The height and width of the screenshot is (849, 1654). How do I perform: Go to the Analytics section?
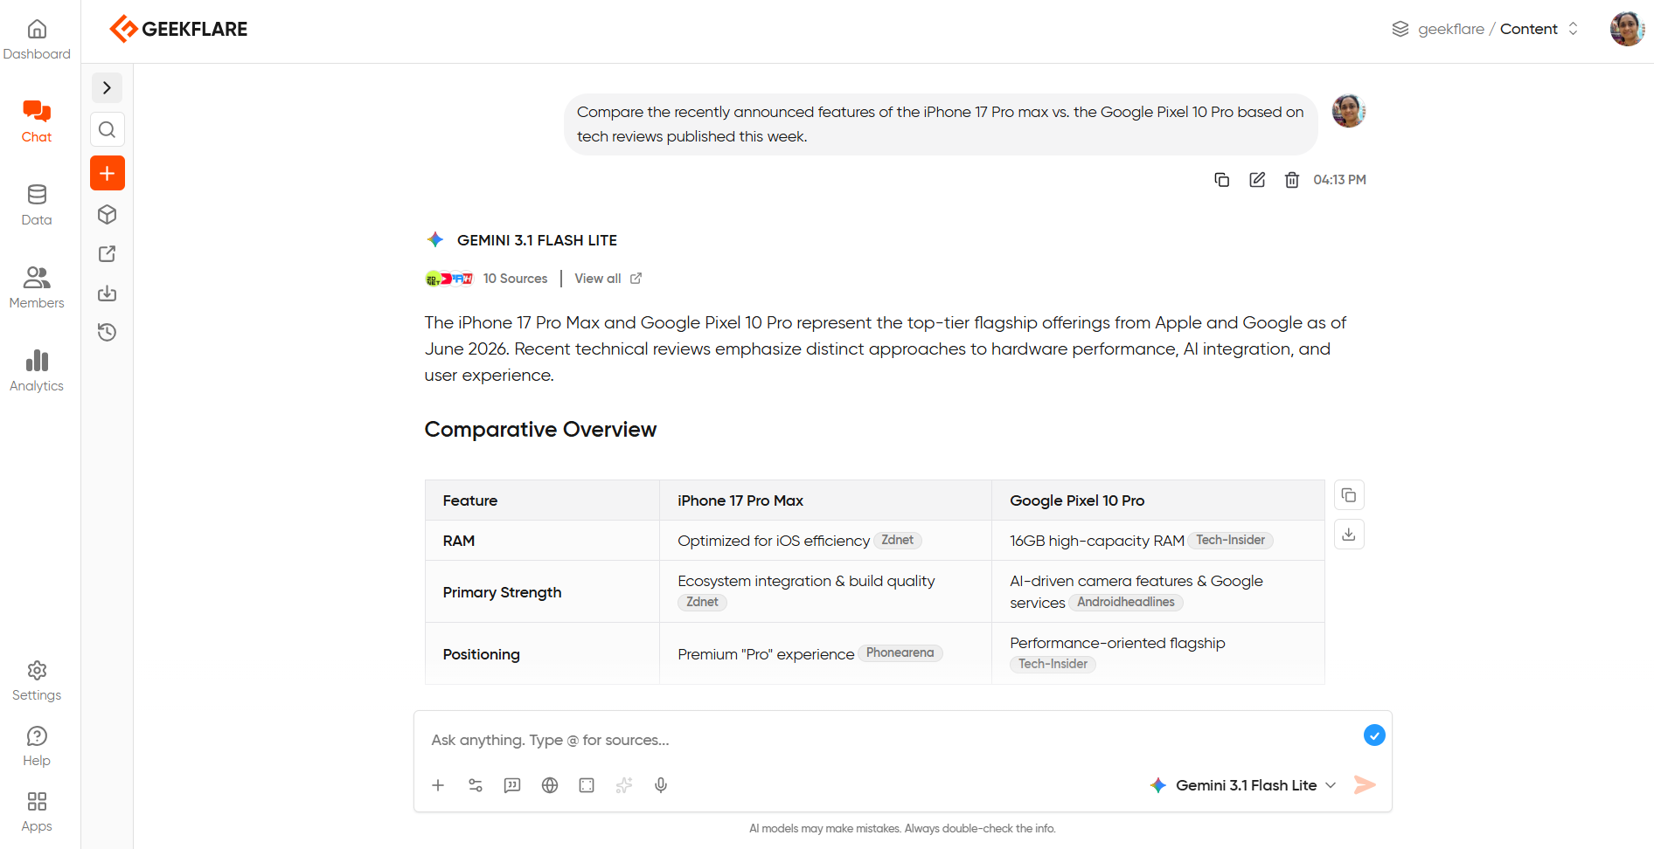pyautogui.click(x=37, y=370)
